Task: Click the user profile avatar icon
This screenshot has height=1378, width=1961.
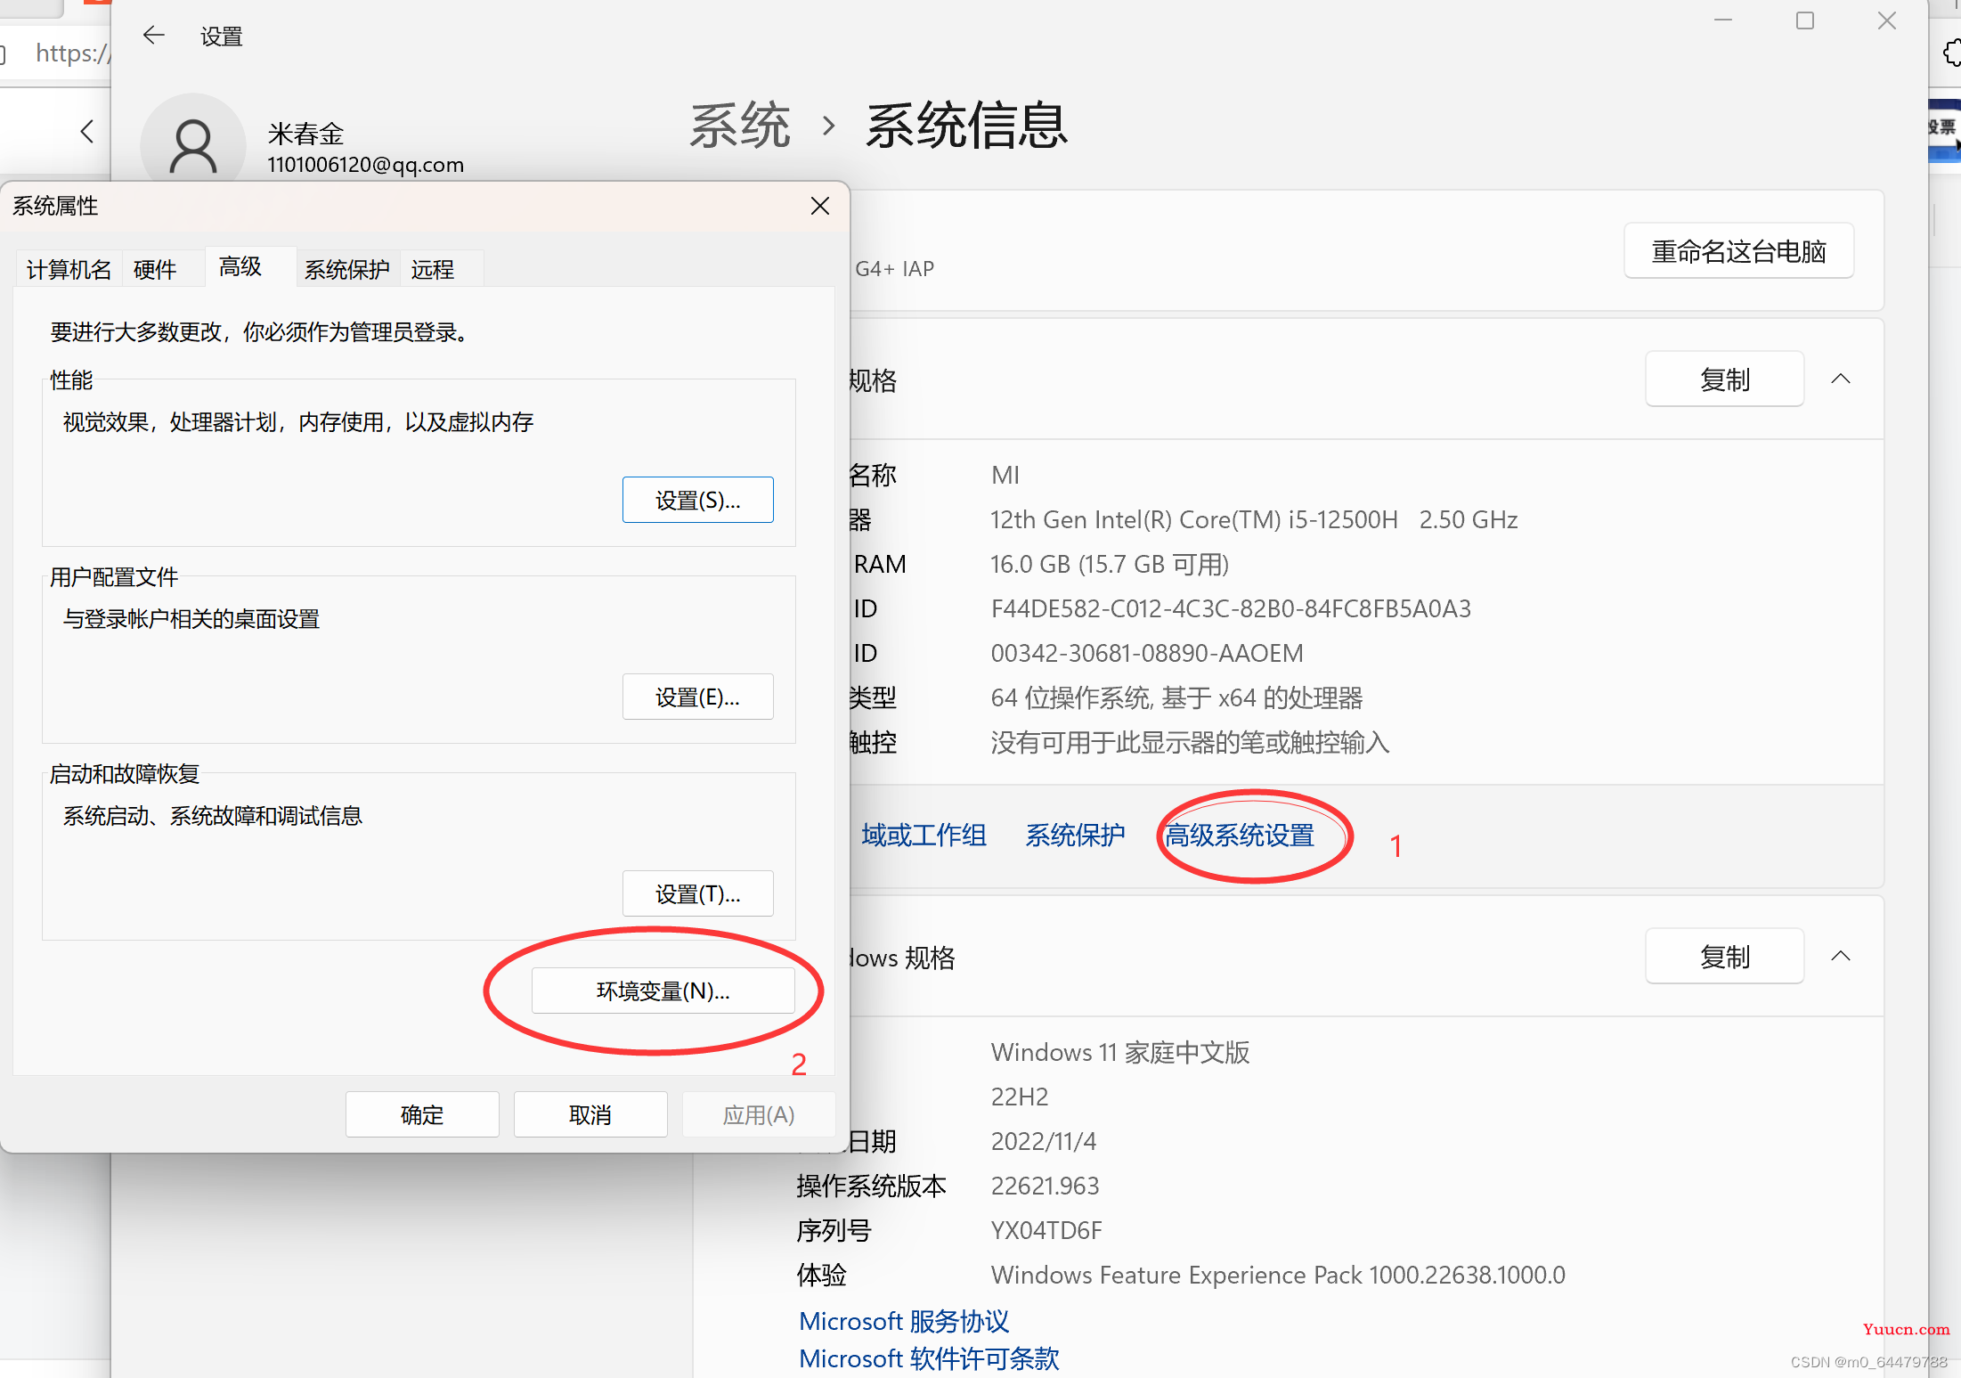Action: [x=193, y=143]
